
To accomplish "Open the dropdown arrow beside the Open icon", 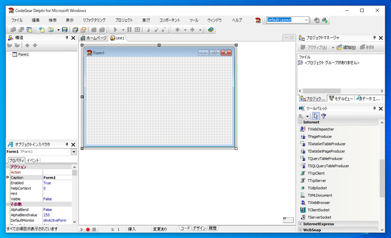I will [58, 30].
